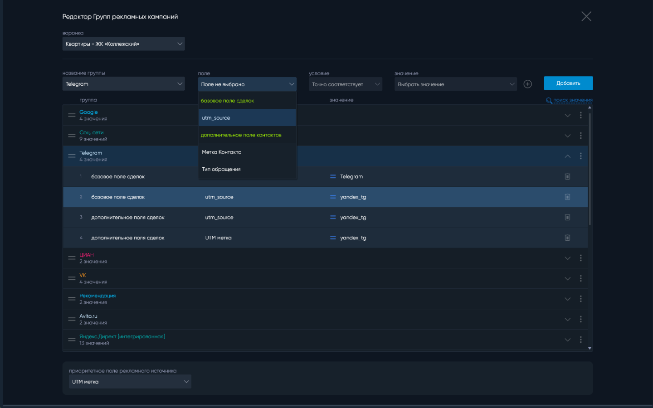Delete the first Telegram rule row
This screenshot has height=408, width=653.
[567, 176]
